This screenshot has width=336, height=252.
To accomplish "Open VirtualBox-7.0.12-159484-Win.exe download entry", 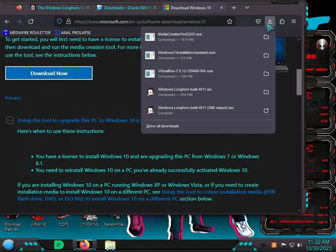I will 201,74.
